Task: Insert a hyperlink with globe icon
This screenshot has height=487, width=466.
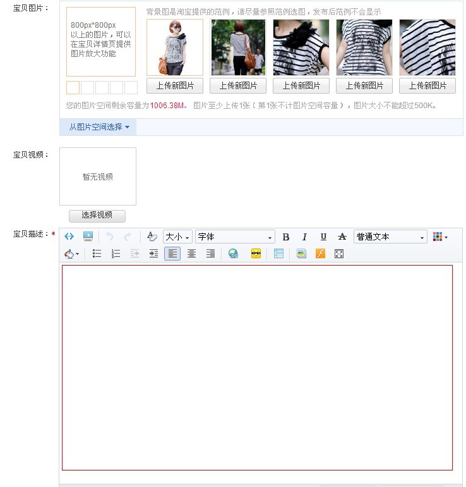Action: click(233, 254)
